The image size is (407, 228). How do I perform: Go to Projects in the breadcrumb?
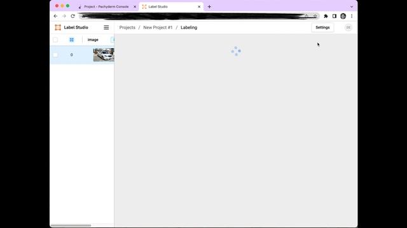127,27
